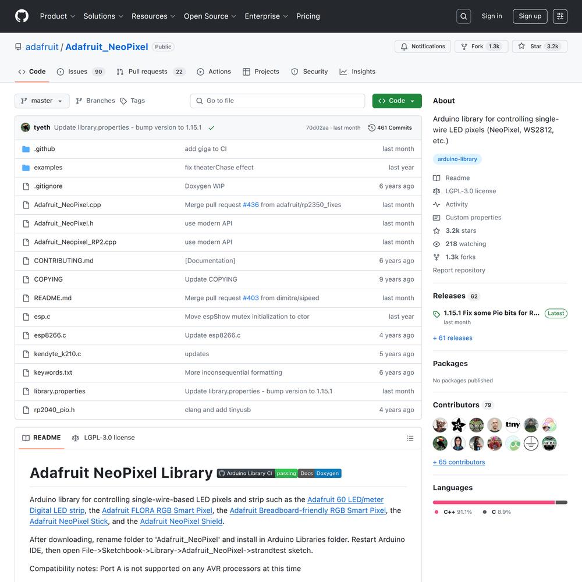The height and width of the screenshot is (582, 582).
Task: Open the Security tab
Action: (x=310, y=72)
